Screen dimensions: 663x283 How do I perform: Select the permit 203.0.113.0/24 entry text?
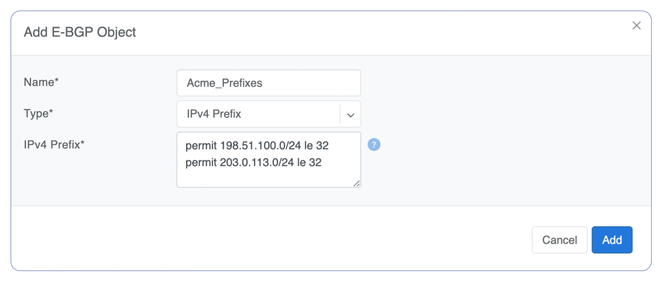pos(254,162)
